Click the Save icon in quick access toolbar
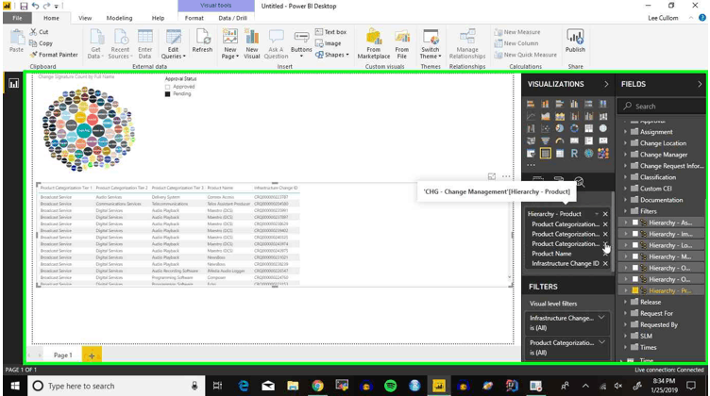Image resolution: width=710 pixels, height=396 pixels. pos(24,7)
